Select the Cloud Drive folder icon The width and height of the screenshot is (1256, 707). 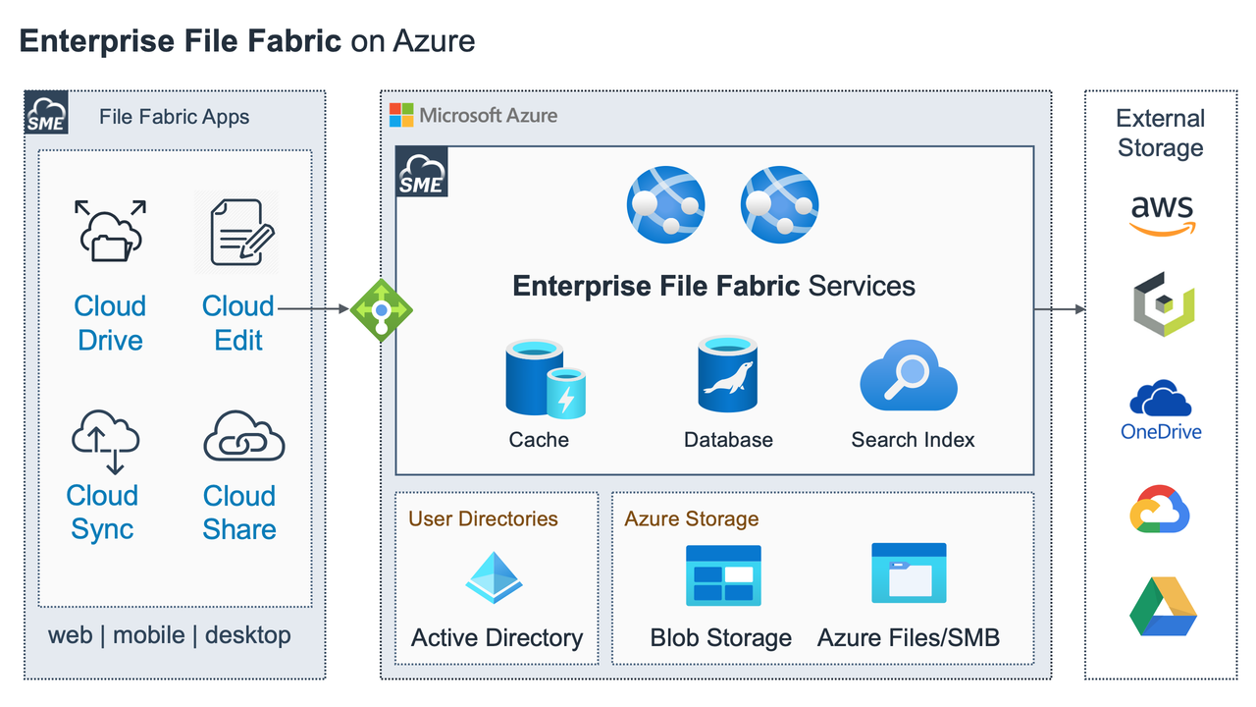pyautogui.click(x=110, y=231)
